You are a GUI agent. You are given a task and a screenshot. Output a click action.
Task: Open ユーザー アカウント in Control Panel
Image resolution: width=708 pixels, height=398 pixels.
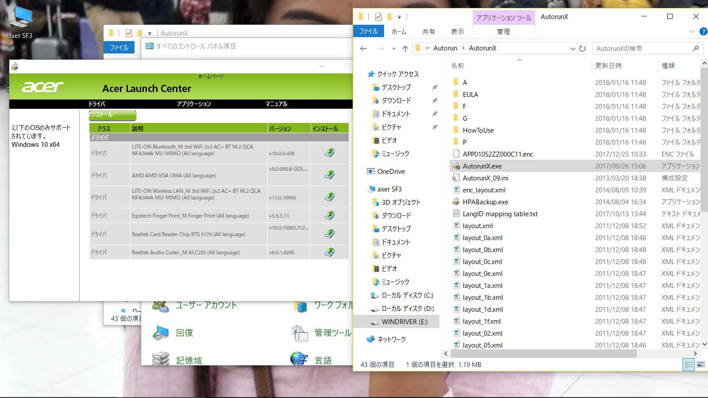(194, 305)
